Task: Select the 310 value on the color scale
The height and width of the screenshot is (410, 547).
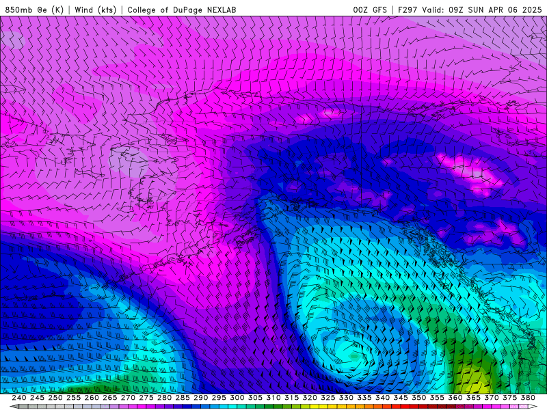Action: [273, 398]
